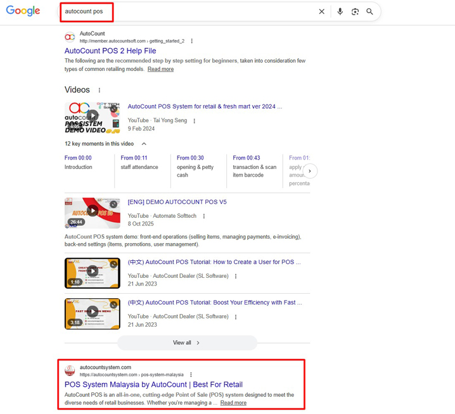Open Videos section options menu
The width and height of the screenshot is (455, 414).
pos(99,90)
